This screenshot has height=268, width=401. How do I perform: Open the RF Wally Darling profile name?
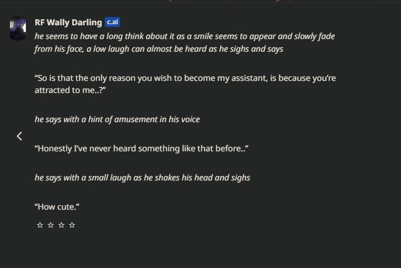[68, 23]
